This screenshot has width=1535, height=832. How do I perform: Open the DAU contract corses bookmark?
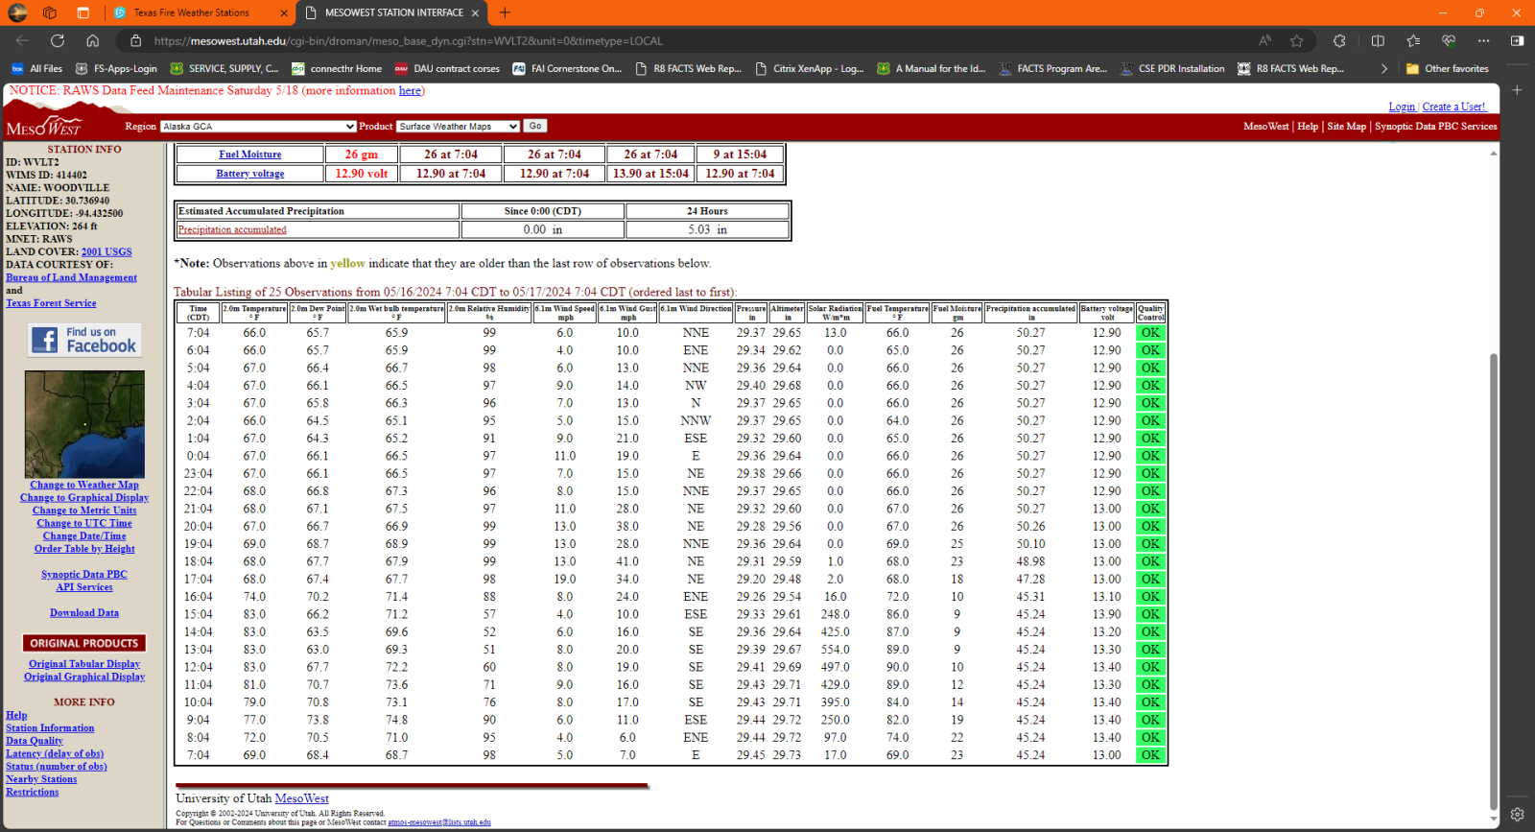point(447,68)
